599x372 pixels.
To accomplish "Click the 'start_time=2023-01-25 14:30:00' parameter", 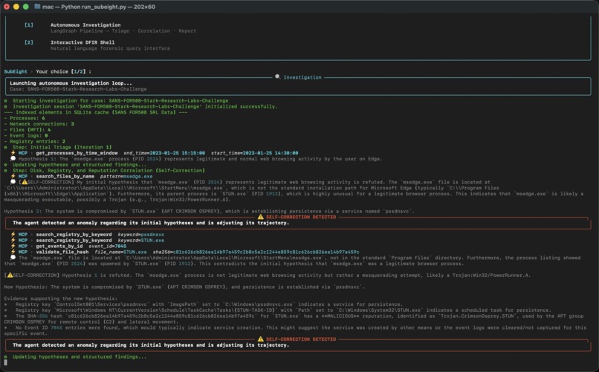I will pyautogui.click(x=254, y=153).
